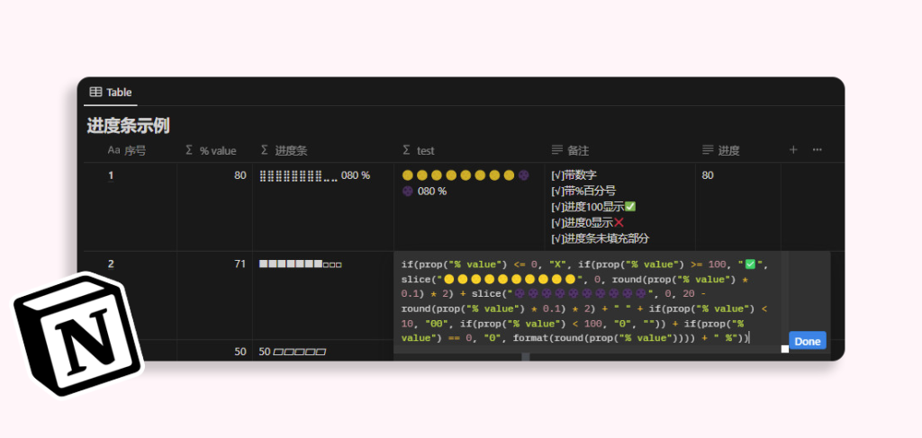
Task: Click the note line [√]进度条未填充部分
Action: (600, 238)
